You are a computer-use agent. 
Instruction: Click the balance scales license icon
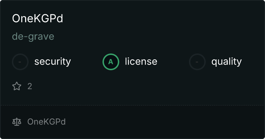[x=17, y=122]
